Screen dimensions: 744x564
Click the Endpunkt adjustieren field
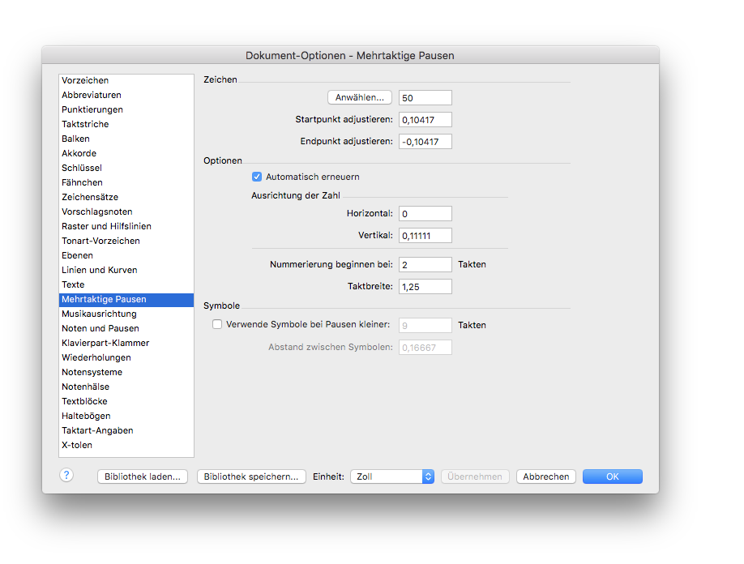425,141
